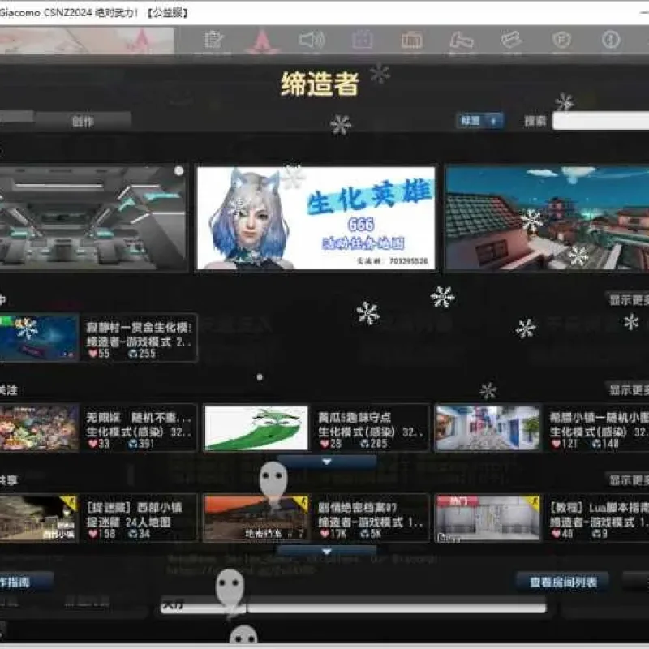Open the 西部小镇 night town thumbnail
Viewport: 649px width, 649px height.
pos(39,518)
